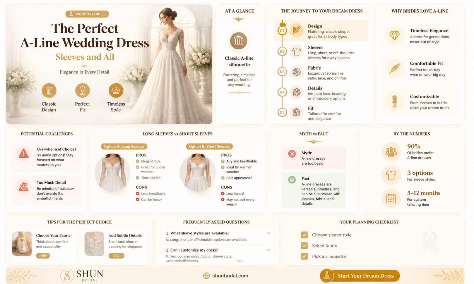
Task: Click the globe icon beside shunbridal.com
Action: [x=206, y=276]
